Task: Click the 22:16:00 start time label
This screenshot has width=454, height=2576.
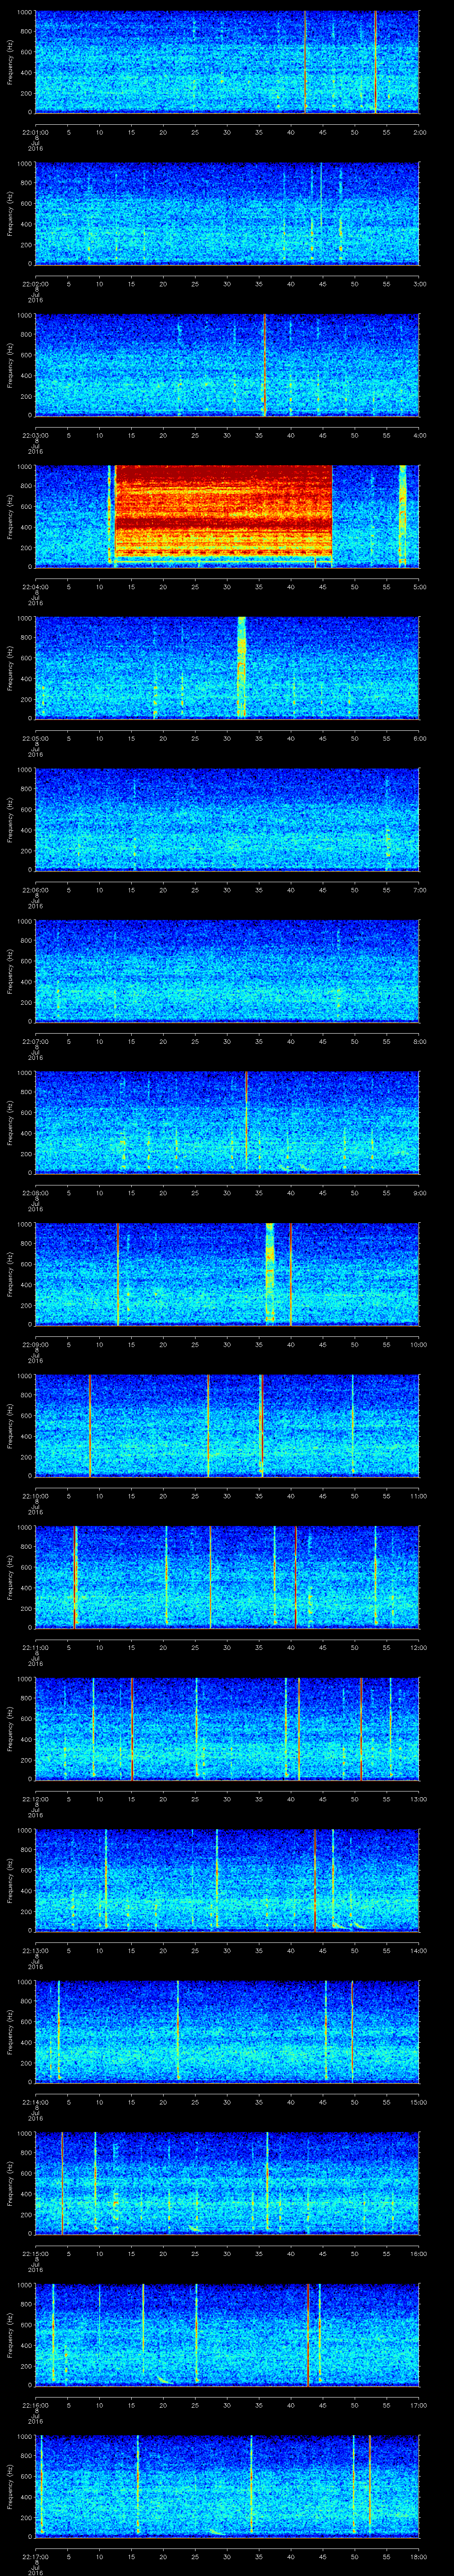Action: (35, 2406)
